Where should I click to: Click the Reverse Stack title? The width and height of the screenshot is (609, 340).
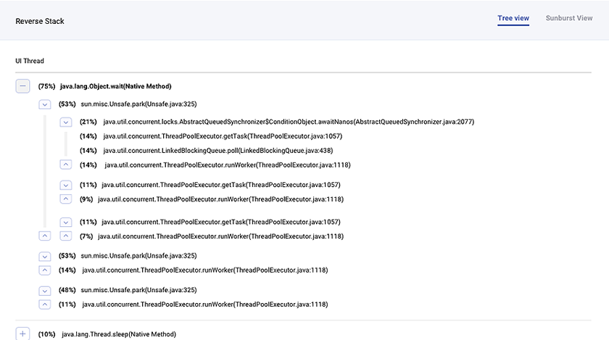pos(40,21)
